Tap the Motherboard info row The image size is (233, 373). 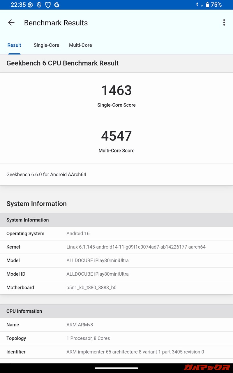116,287
